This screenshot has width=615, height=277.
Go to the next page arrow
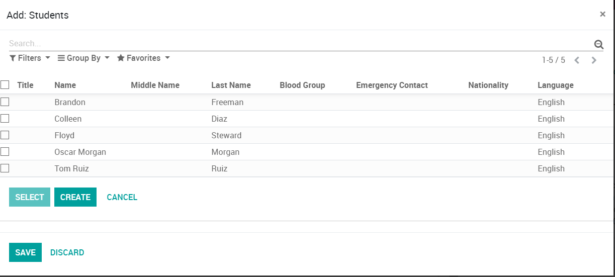(x=594, y=60)
